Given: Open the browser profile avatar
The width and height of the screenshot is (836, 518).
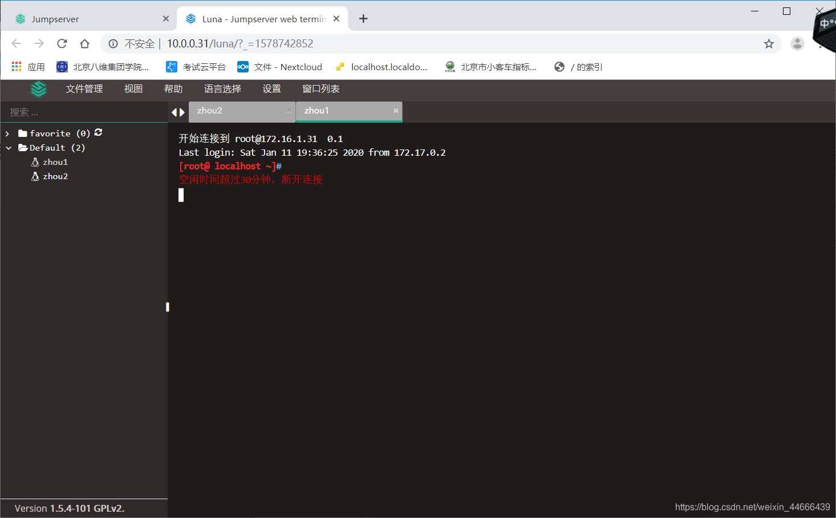Looking at the screenshot, I should pos(797,43).
